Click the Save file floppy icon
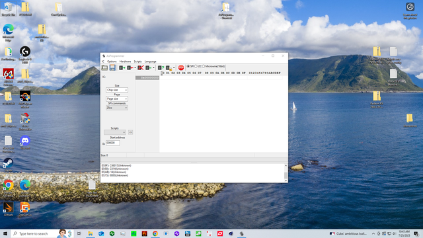This screenshot has height=238, width=423. [x=112, y=67]
